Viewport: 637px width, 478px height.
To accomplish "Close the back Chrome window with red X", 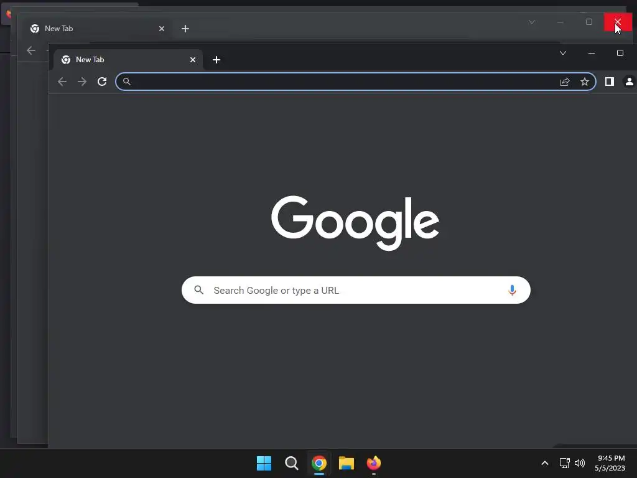I will coord(618,22).
